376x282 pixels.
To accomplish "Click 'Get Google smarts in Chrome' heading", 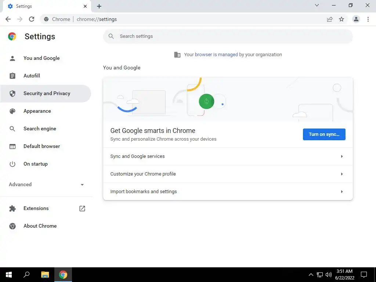I will point(153,131).
